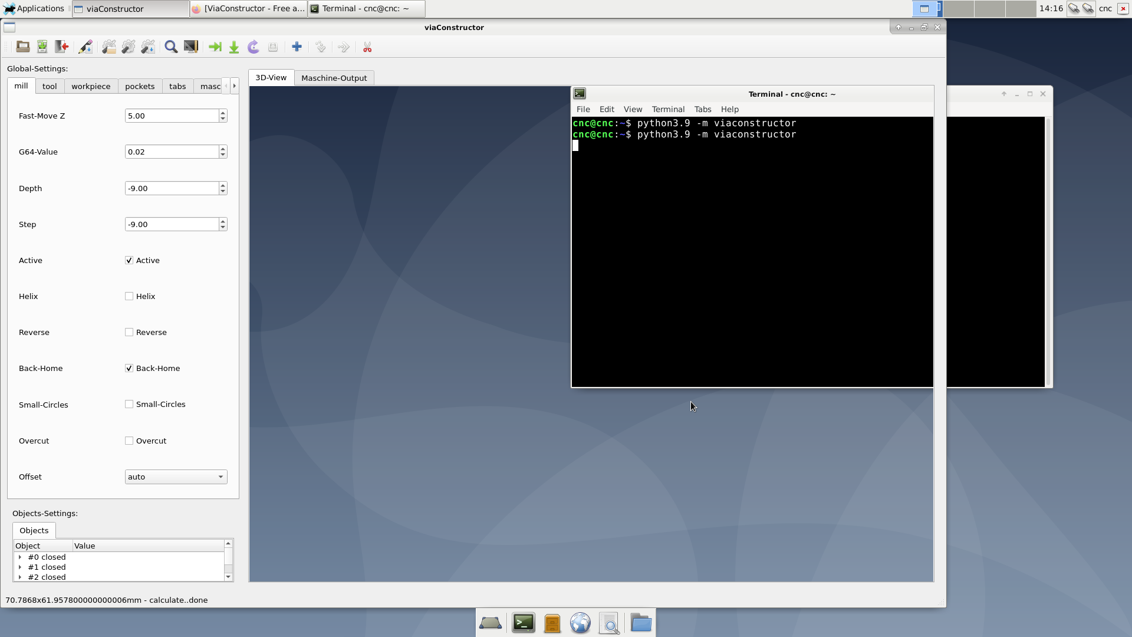The image size is (1132, 637).
Task: Click the greyed dotted down-chevron icon
Action: (x=320, y=47)
